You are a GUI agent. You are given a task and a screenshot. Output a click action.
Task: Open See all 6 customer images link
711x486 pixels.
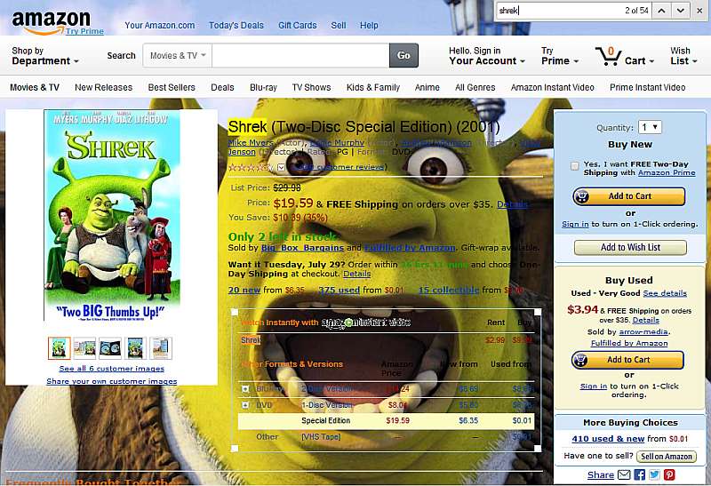[112, 369]
